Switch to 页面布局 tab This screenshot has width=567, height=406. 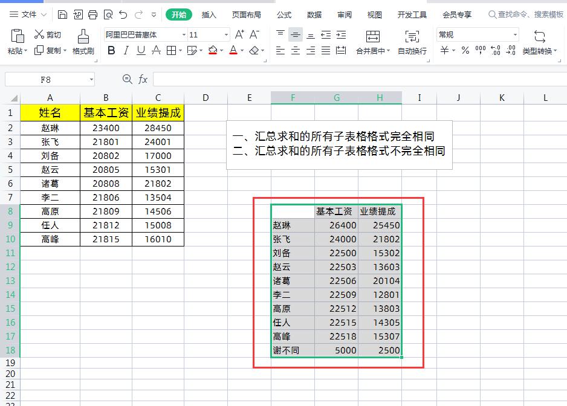point(246,15)
